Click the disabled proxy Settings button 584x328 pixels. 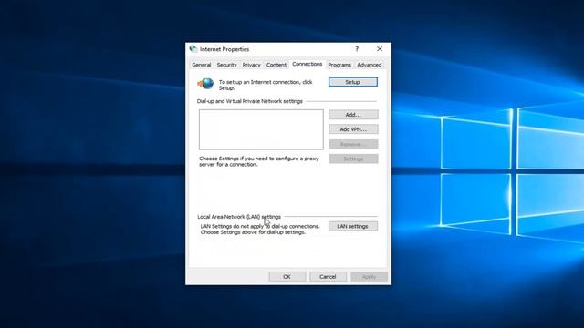(353, 159)
